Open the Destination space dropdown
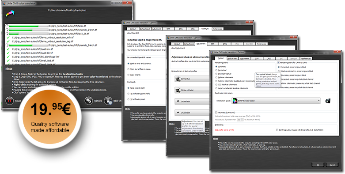345x174 pixels. click(x=277, y=101)
